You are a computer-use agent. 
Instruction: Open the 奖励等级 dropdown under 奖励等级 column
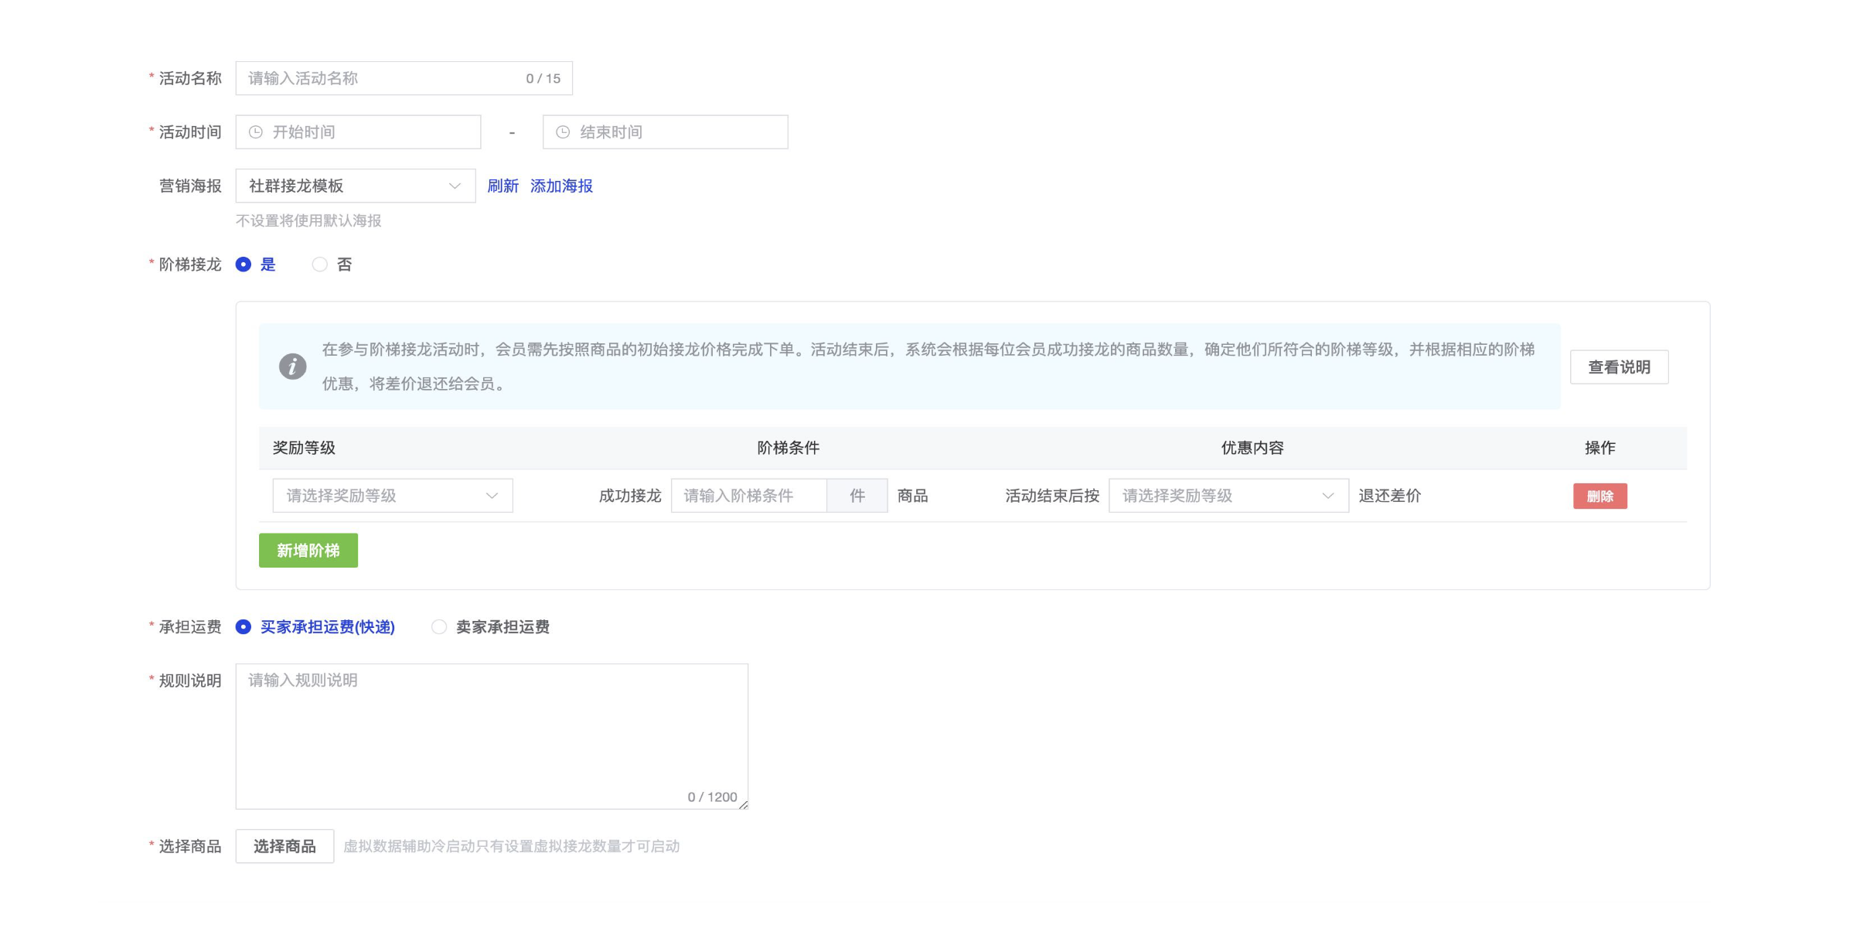392,496
